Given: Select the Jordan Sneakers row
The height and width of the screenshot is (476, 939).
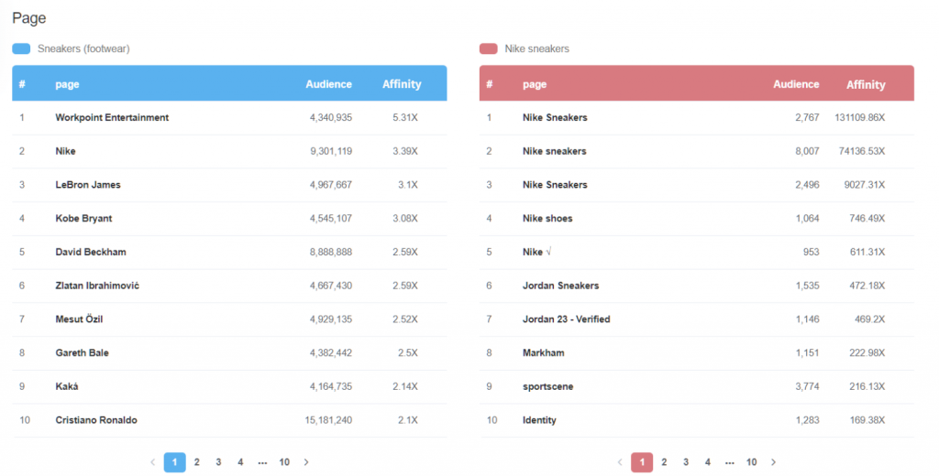Looking at the screenshot, I should point(697,286).
